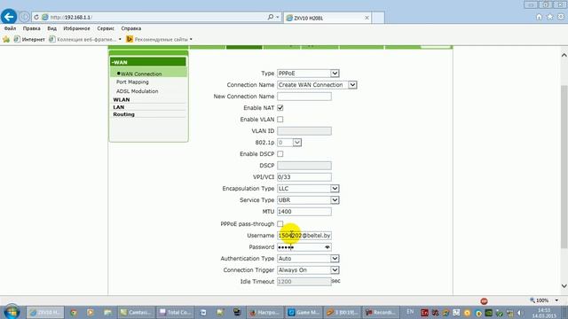Screen dimensions: 568x319
Task: Open the Правка menu
Action: coord(32,28)
